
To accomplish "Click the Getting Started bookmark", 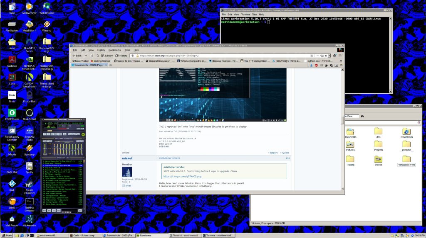I will (100, 61).
